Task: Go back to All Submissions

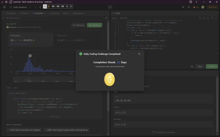Action: click(11, 18)
